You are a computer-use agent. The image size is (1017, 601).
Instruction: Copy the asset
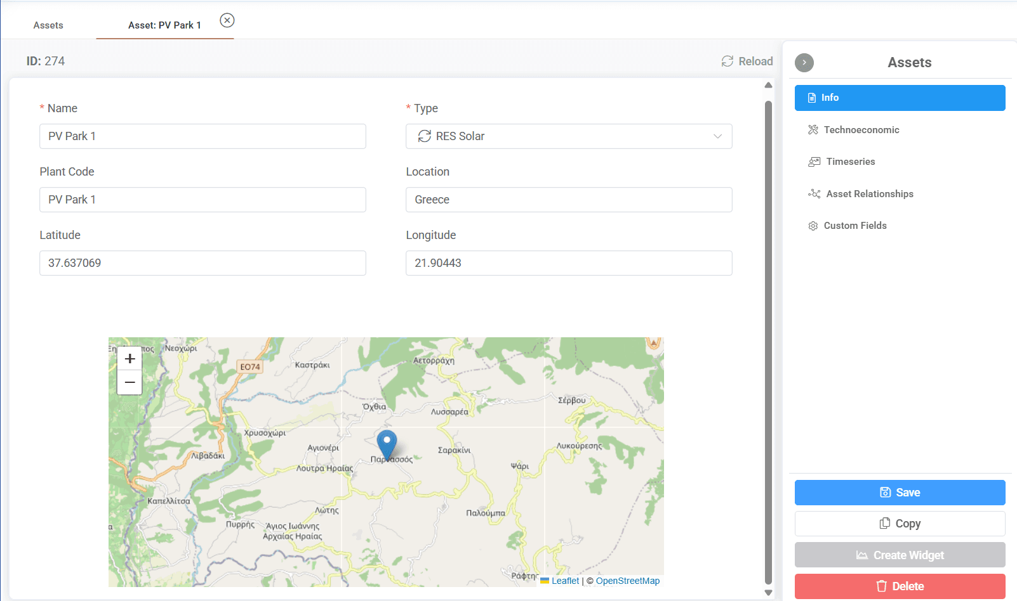click(x=900, y=524)
